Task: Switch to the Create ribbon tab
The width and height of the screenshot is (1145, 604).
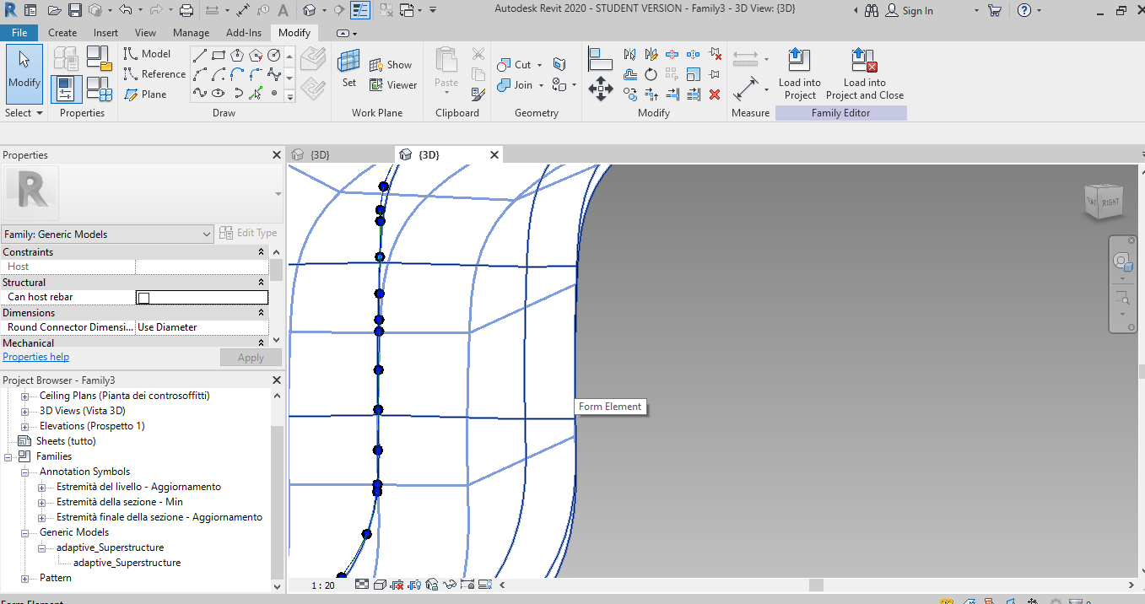Action: coord(62,32)
